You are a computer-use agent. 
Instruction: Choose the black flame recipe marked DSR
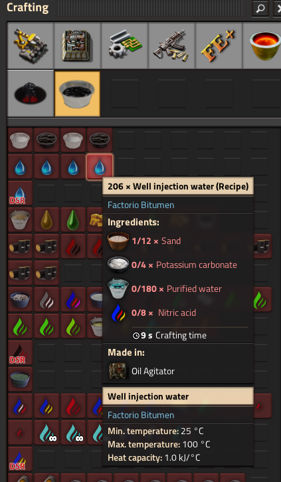tap(21, 352)
